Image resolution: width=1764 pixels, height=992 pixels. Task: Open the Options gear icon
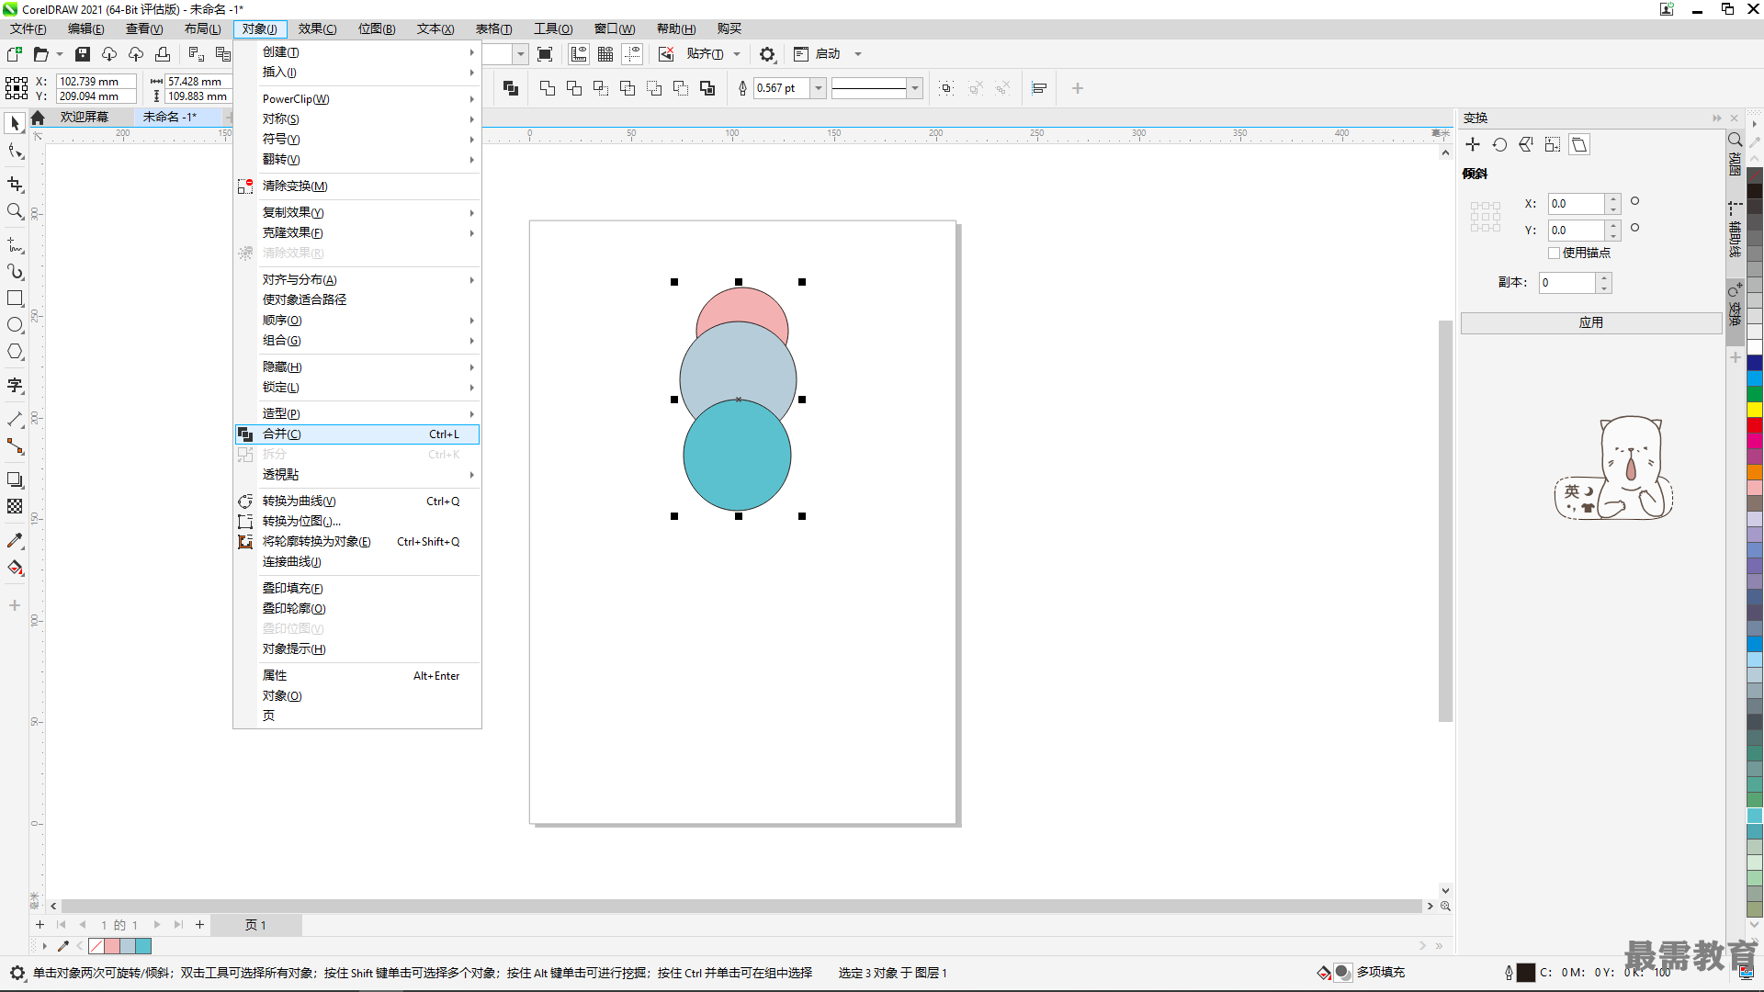click(x=767, y=54)
